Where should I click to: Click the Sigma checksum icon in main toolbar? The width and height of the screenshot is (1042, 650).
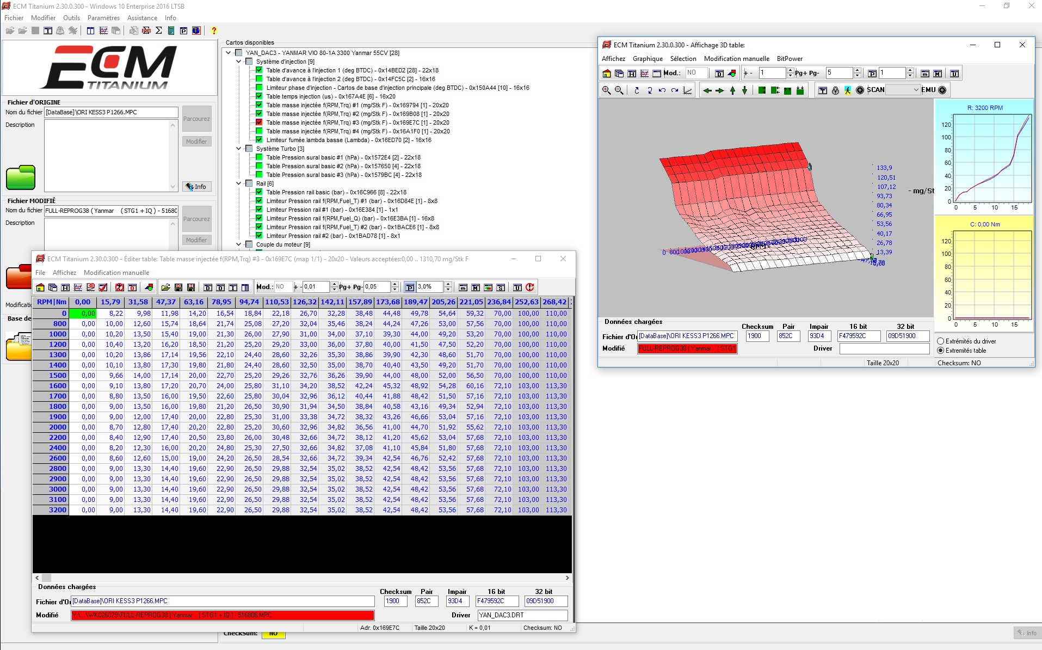pos(158,30)
